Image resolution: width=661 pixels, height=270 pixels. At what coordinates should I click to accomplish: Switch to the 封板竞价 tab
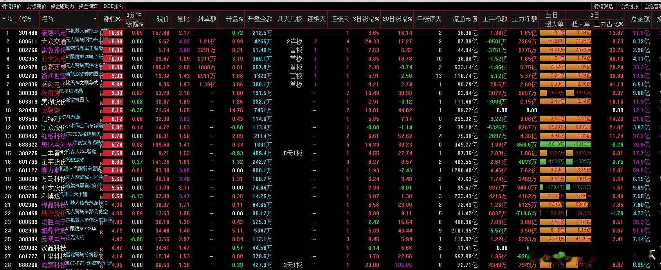pos(36,6)
